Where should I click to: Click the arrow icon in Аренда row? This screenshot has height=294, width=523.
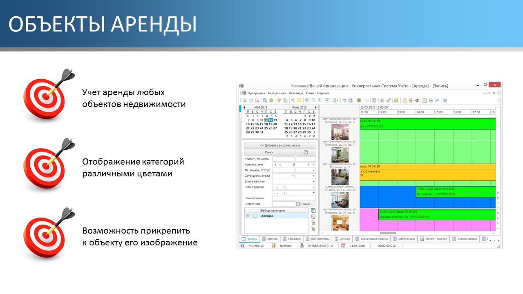pos(247,216)
